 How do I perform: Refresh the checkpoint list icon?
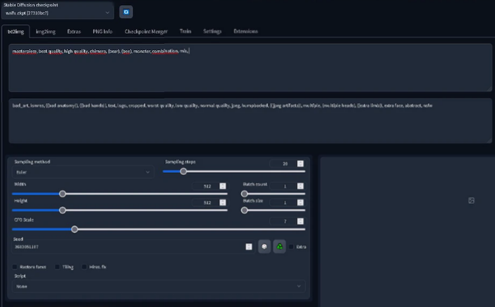tap(126, 12)
